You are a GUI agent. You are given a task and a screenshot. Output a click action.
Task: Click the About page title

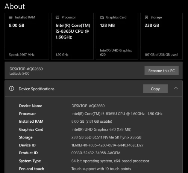pyautogui.click(x=15, y=6)
